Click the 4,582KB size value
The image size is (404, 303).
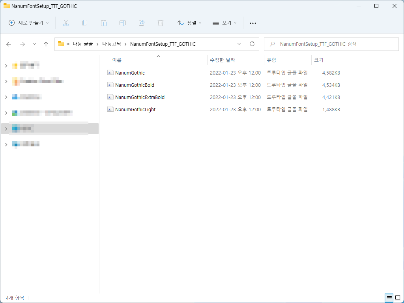[x=331, y=73]
